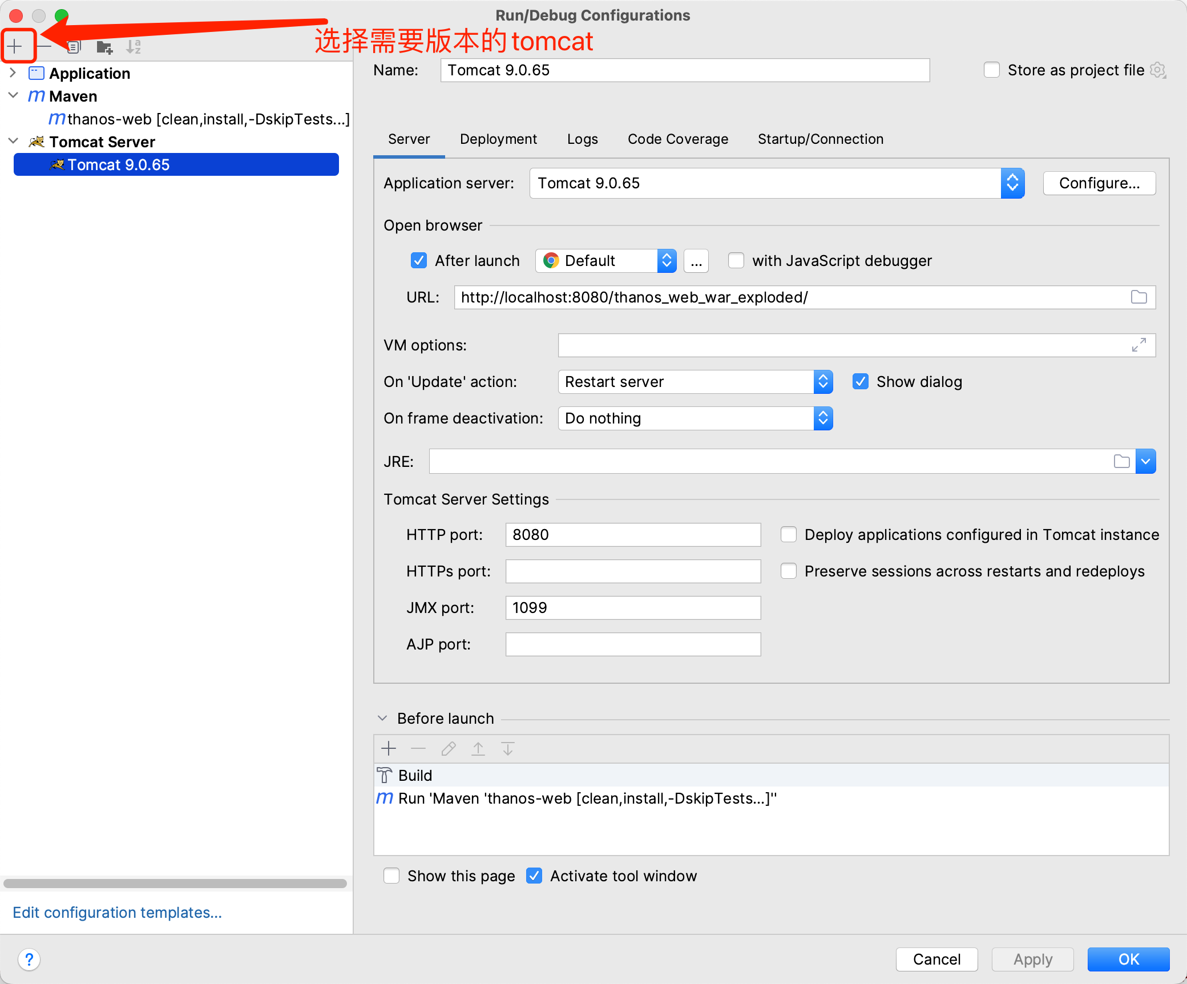Enable Preserve sessions across restarts and redeploys
The width and height of the screenshot is (1187, 984).
tap(789, 571)
